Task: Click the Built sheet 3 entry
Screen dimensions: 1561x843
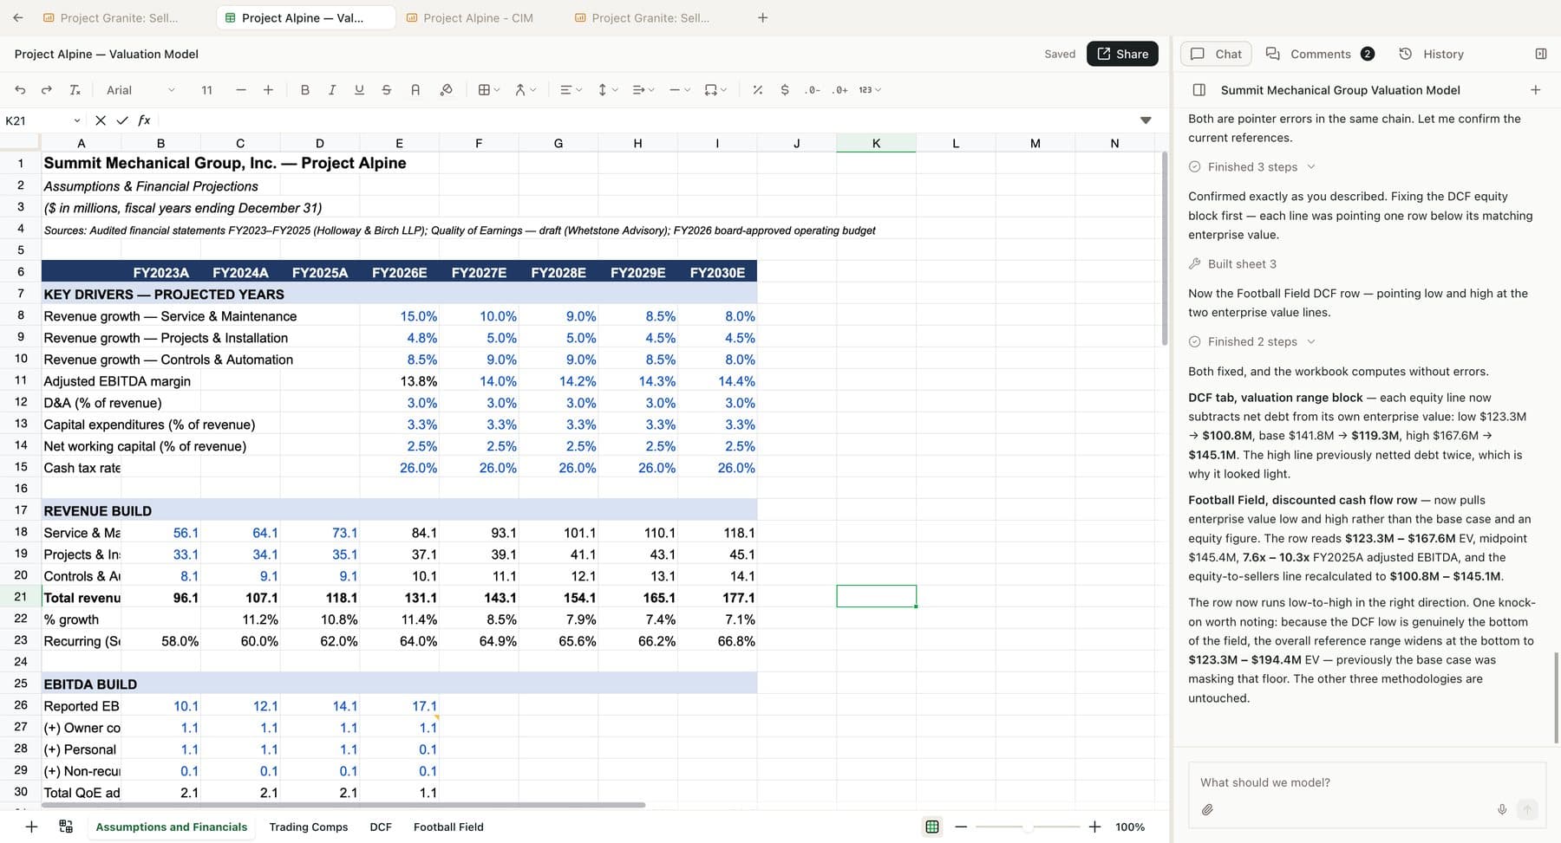Action: coord(1232,264)
